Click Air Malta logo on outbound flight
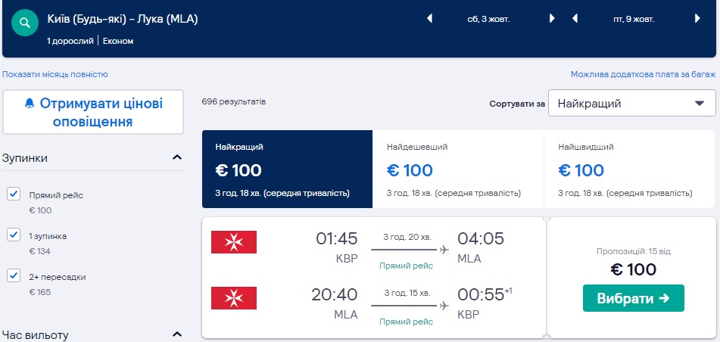 tap(234, 242)
